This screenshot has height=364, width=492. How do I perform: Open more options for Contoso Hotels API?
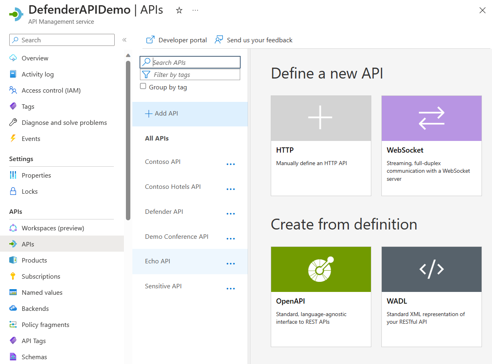231,189
